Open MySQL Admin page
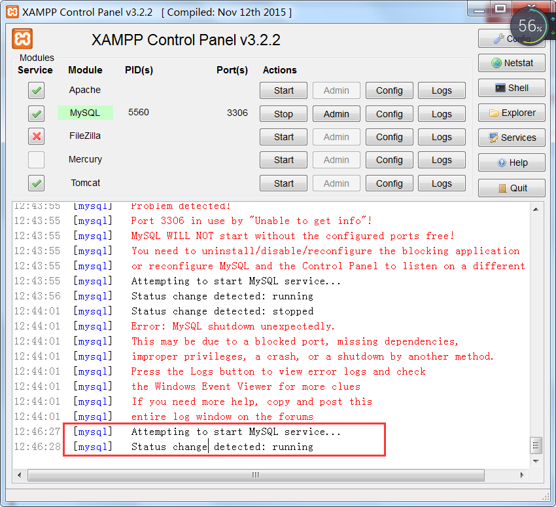The width and height of the screenshot is (556, 507). [336, 113]
